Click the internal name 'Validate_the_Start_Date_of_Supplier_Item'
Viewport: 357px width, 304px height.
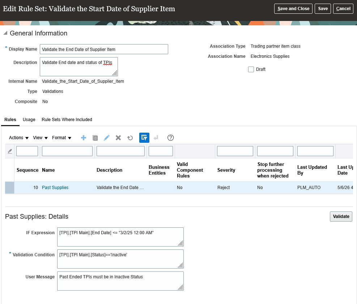(83, 81)
